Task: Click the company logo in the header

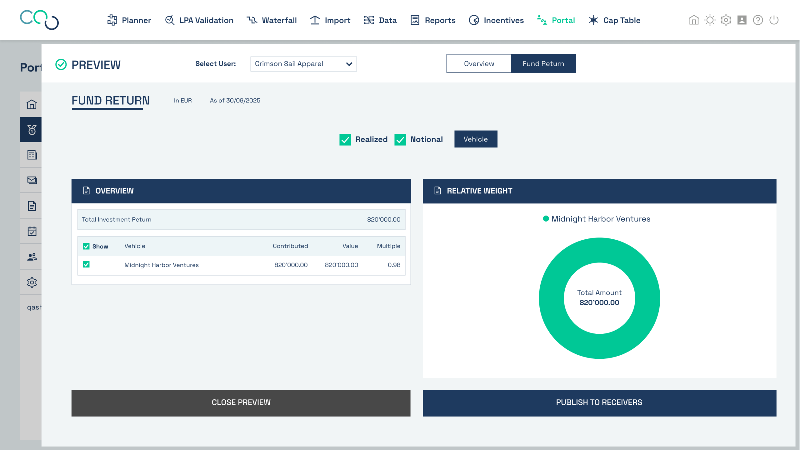Action: [x=39, y=20]
